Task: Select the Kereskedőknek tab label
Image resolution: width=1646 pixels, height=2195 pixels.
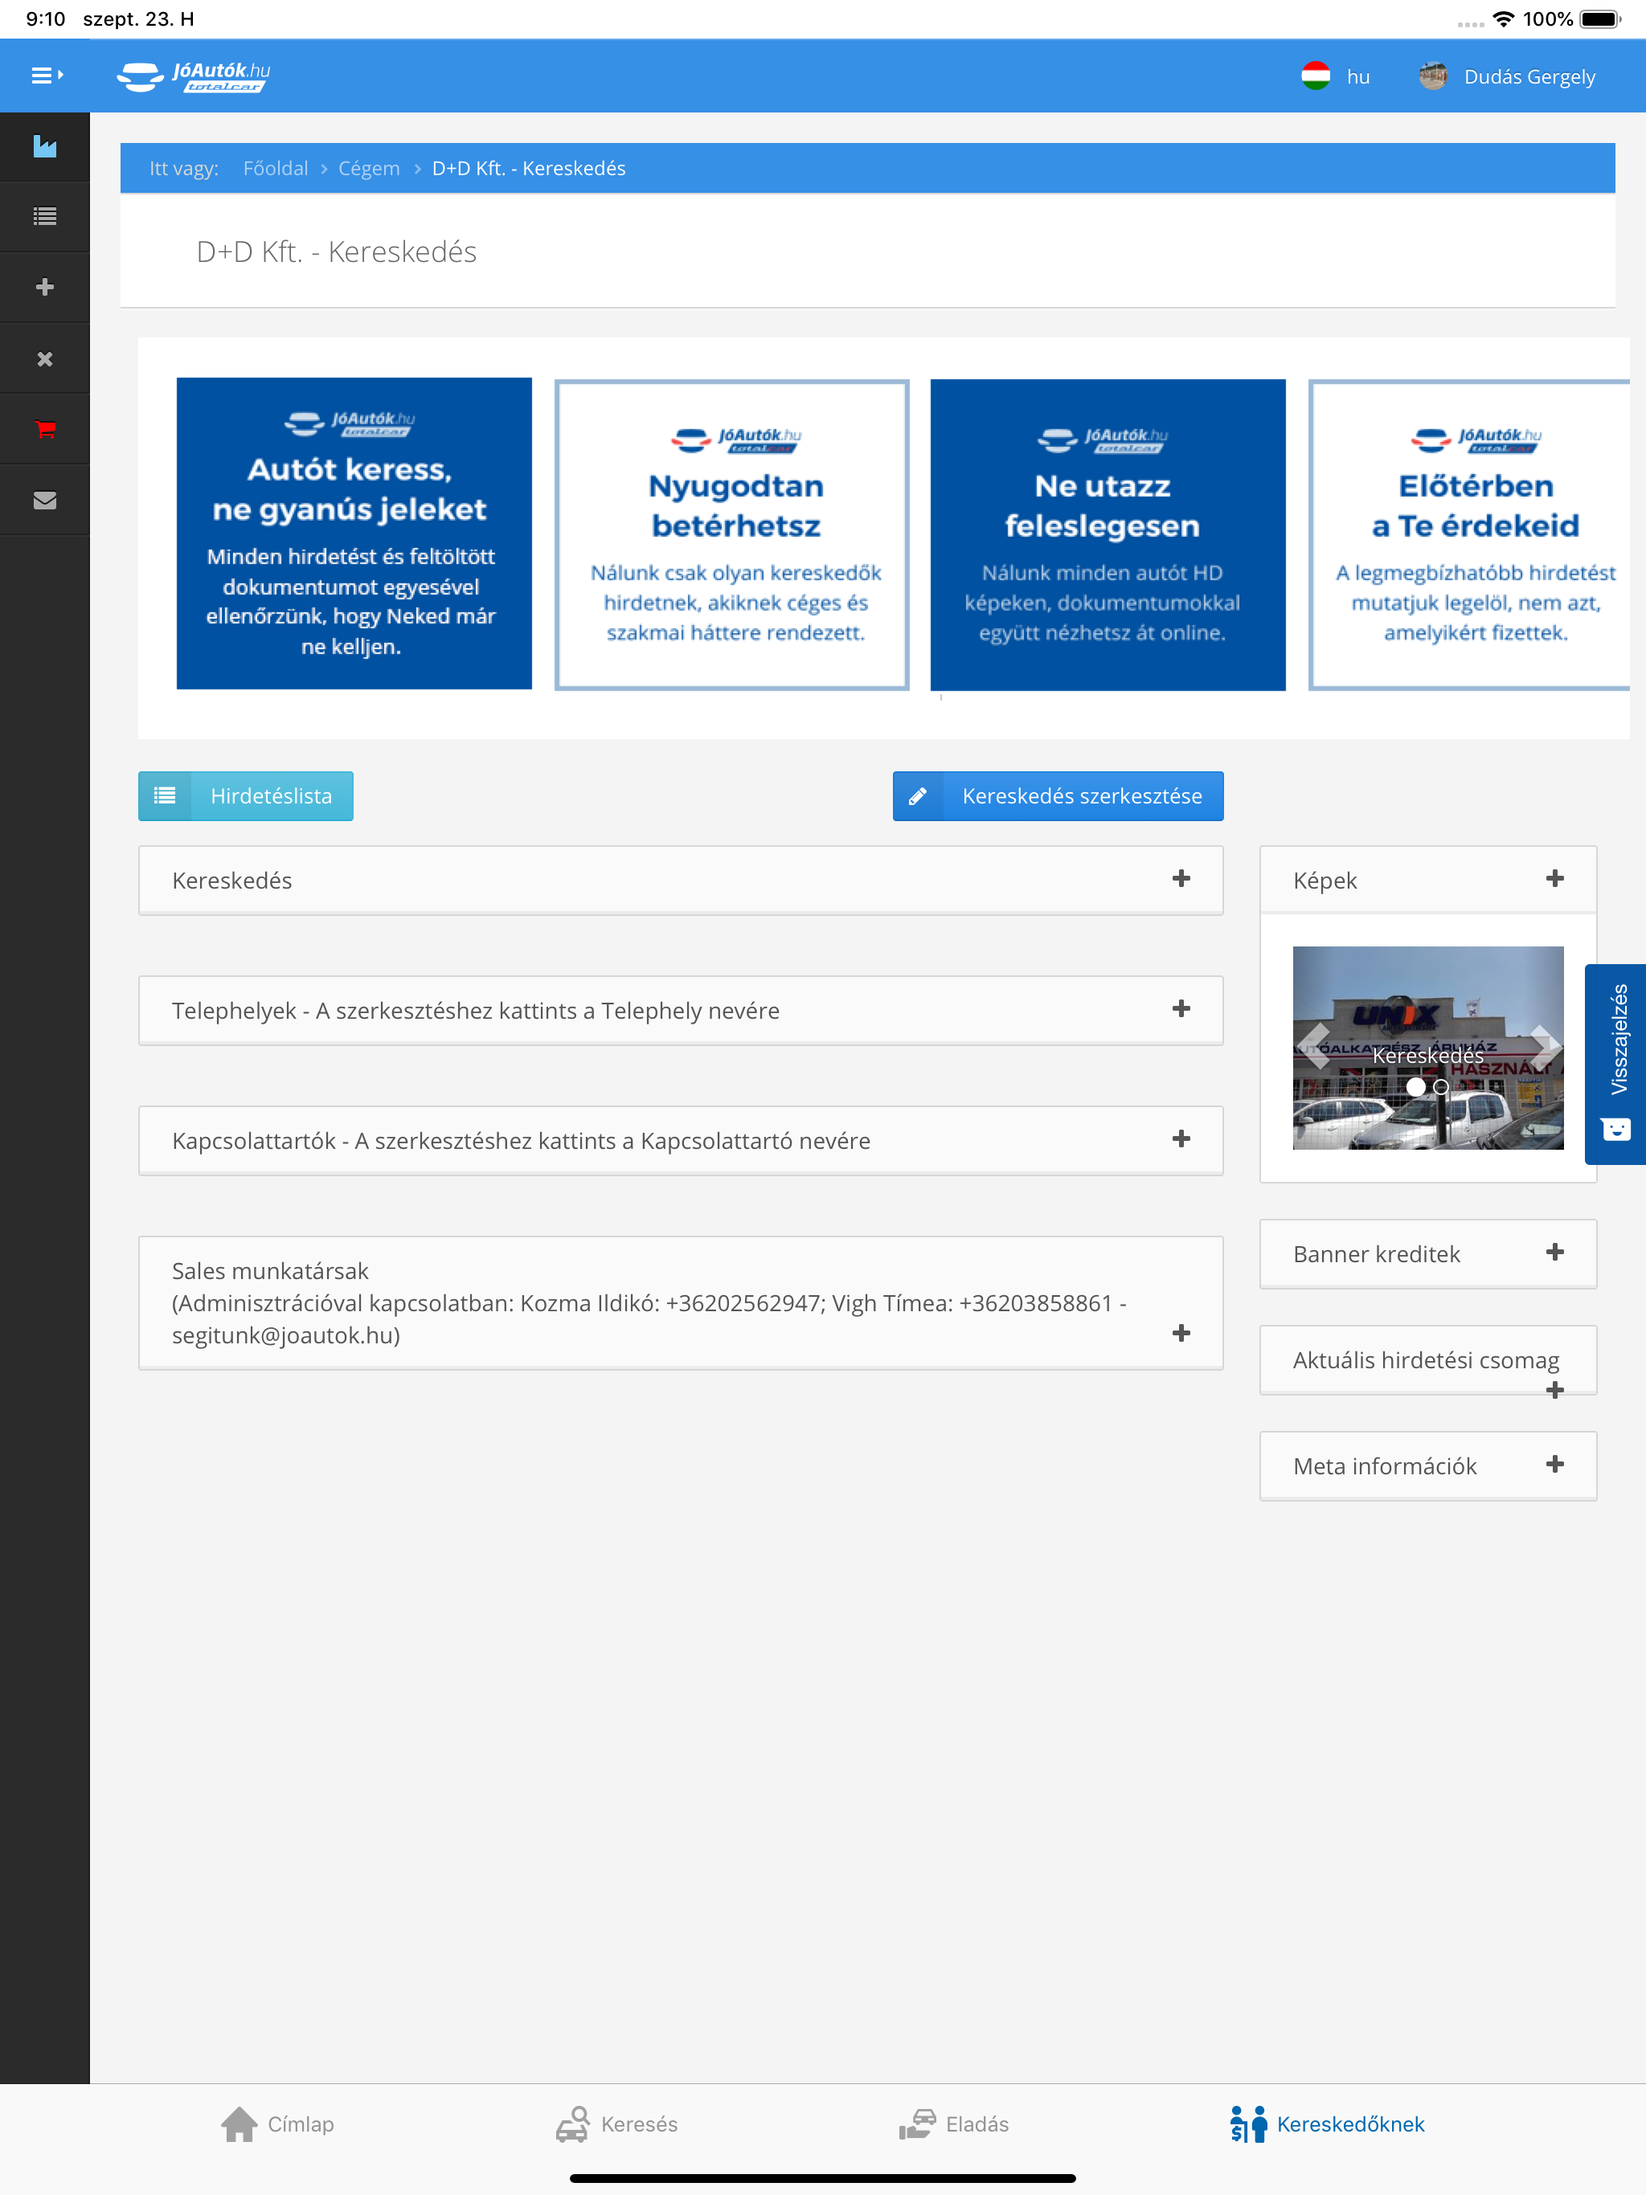Action: point(1350,2124)
